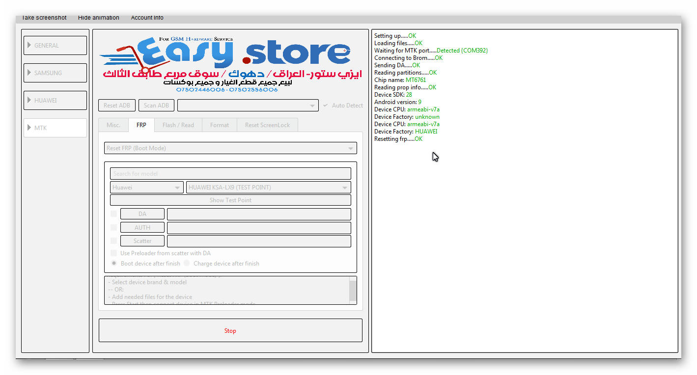Image resolution: width=697 pixels, height=375 pixels.
Task: Click the AUTH file button
Action: pos(142,228)
